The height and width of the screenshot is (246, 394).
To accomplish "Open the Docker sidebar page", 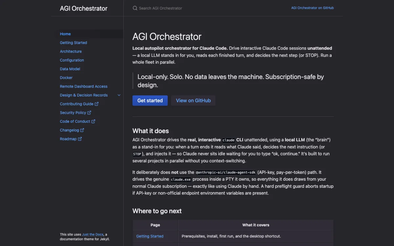I will [66, 78].
